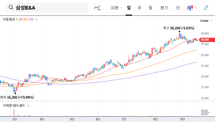Screen dimensions: 215x122
Task: Click the search magnifier icon
Action: pyautogui.click(x=11, y=7)
